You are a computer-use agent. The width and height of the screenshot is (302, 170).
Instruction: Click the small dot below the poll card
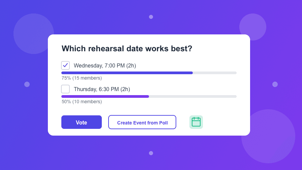(151, 153)
